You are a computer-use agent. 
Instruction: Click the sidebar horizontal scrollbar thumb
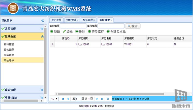(21, 101)
